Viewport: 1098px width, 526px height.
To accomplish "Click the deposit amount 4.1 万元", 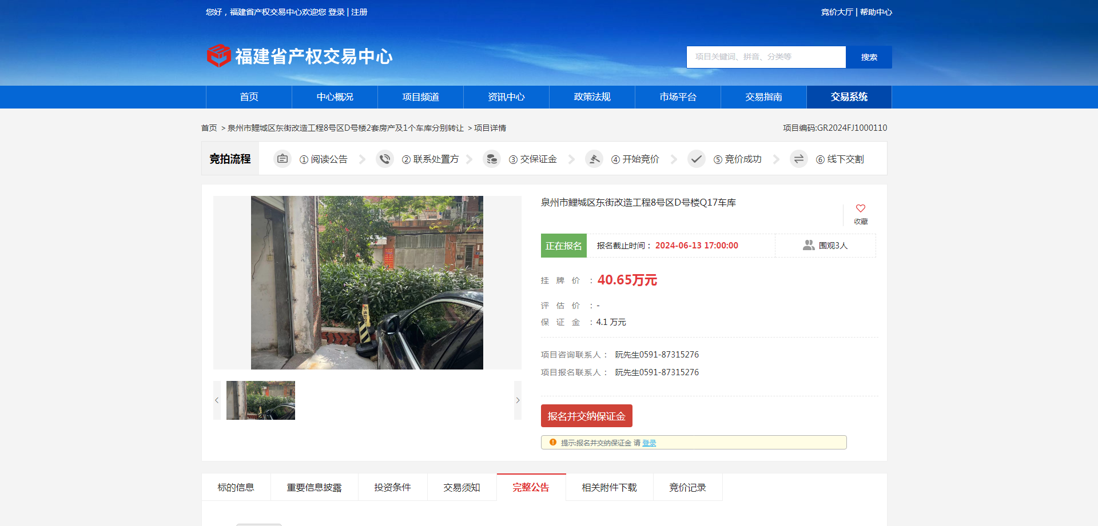I will pos(611,322).
